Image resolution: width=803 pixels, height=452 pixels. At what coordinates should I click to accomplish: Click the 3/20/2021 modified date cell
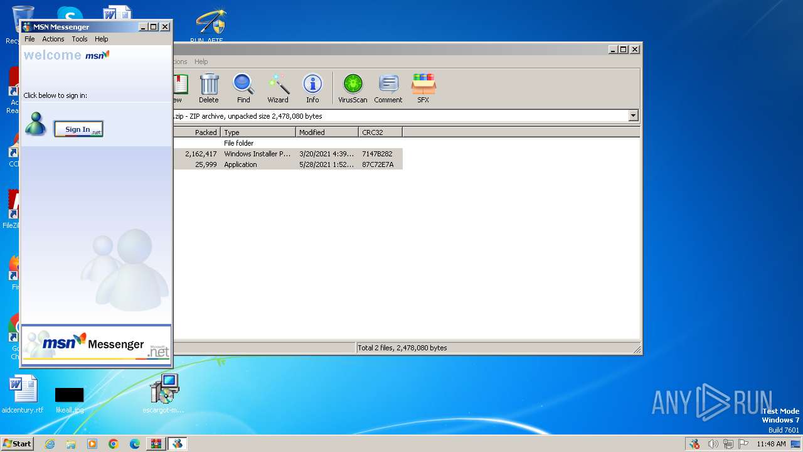(x=327, y=154)
